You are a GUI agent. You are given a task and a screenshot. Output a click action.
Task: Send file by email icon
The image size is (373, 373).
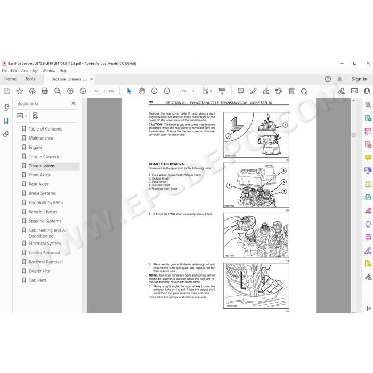point(354,91)
